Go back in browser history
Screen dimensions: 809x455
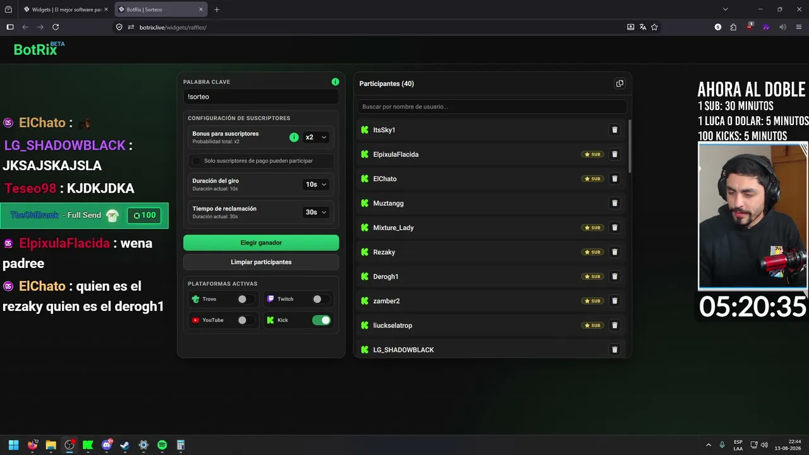click(x=25, y=27)
